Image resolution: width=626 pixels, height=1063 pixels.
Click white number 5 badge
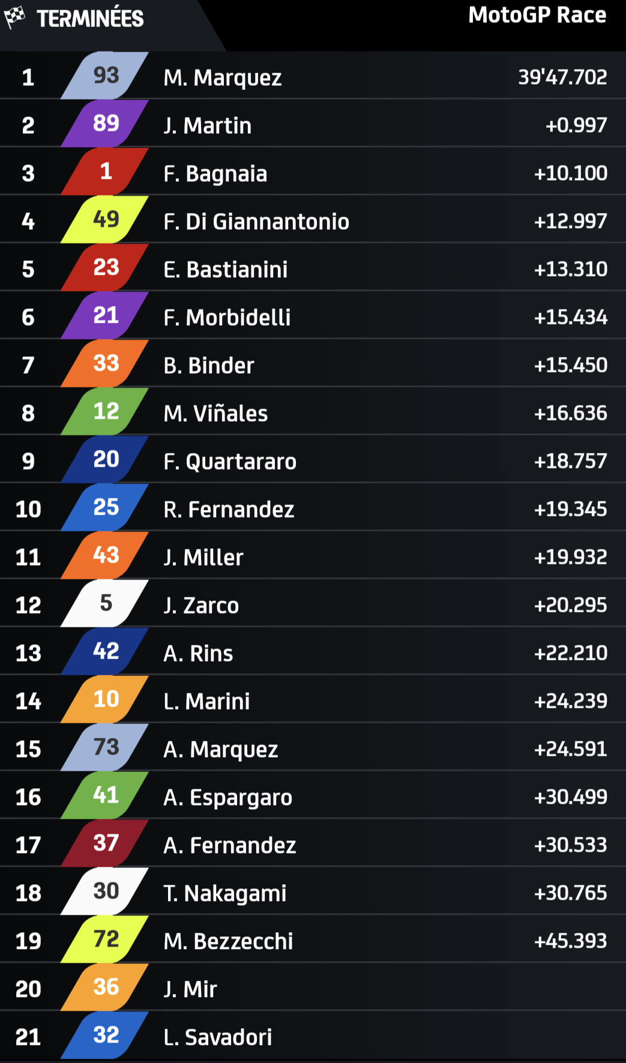point(105,603)
